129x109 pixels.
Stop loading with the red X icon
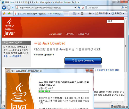(x=83, y=8)
